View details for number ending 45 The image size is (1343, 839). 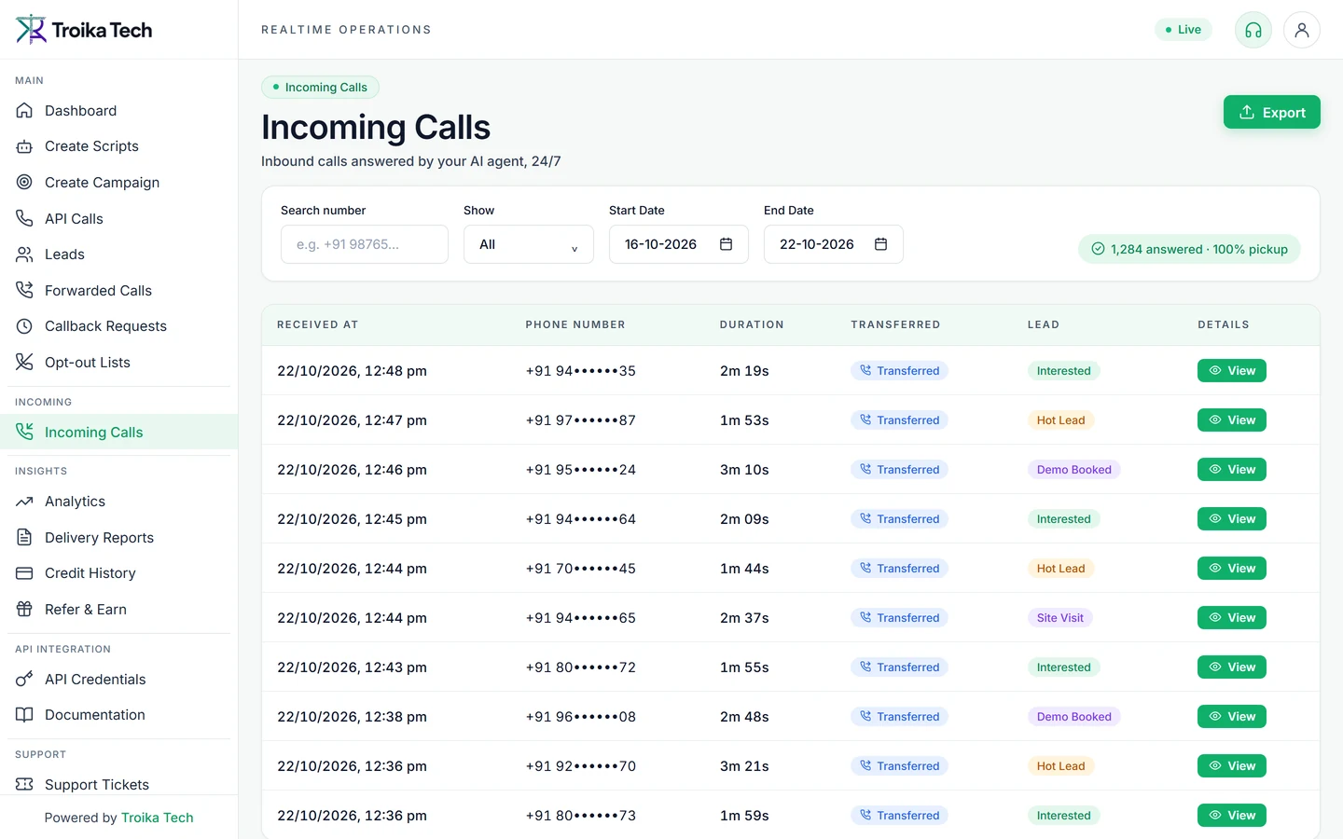coord(1232,568)
